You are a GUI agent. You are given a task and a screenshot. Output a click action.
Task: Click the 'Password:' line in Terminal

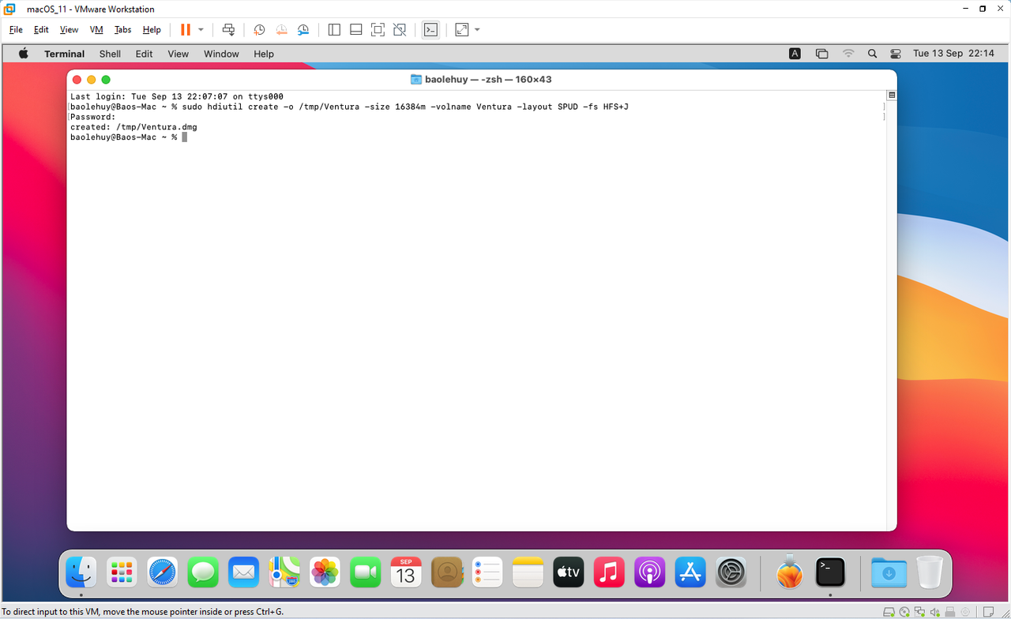93,117
